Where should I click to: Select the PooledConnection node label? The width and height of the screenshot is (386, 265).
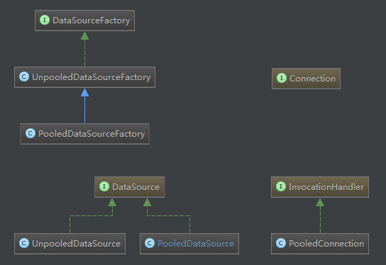(x=326, y=244)
